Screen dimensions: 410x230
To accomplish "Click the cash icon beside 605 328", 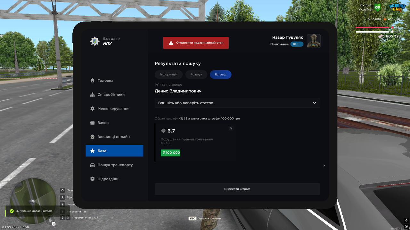I will click(x=381, y=36).
